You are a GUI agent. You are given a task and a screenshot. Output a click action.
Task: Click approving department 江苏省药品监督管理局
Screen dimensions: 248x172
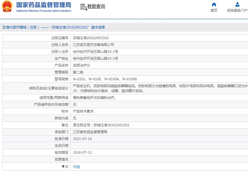90,132
